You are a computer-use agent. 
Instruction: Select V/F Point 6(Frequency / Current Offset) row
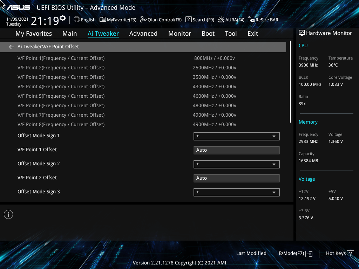(143, 106)
